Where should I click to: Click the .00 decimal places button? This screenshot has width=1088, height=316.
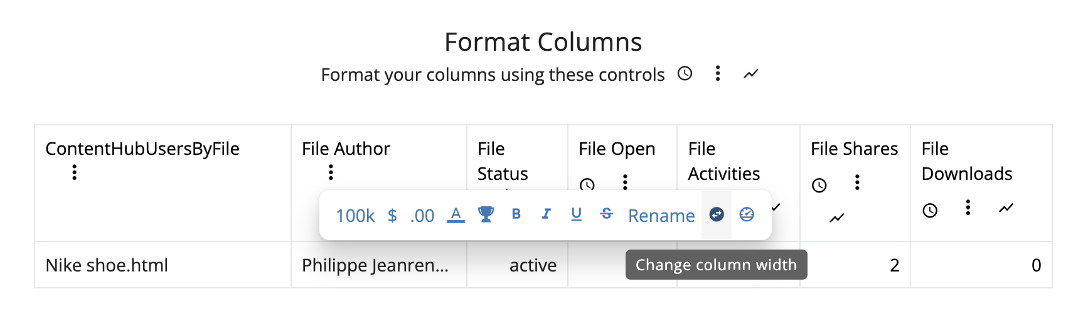[x=422, y=216]
